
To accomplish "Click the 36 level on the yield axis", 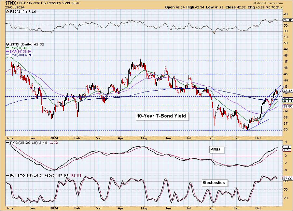I will 286,130.
